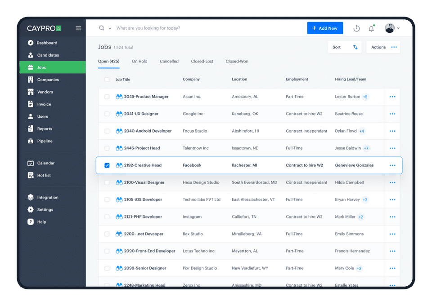This screenshot has height=306, width=432.
Task: Open notifications bell
Action: click(371, 28)
